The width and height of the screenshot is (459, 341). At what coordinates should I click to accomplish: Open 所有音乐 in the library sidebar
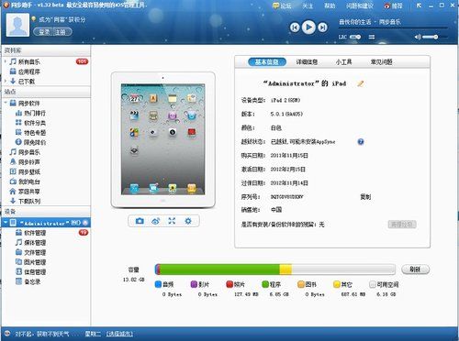click(28, 61)
